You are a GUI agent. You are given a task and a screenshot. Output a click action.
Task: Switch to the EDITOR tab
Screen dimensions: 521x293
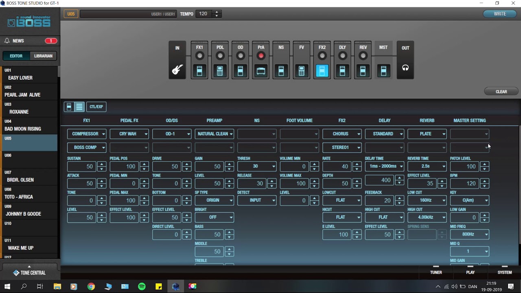[16, 56]
